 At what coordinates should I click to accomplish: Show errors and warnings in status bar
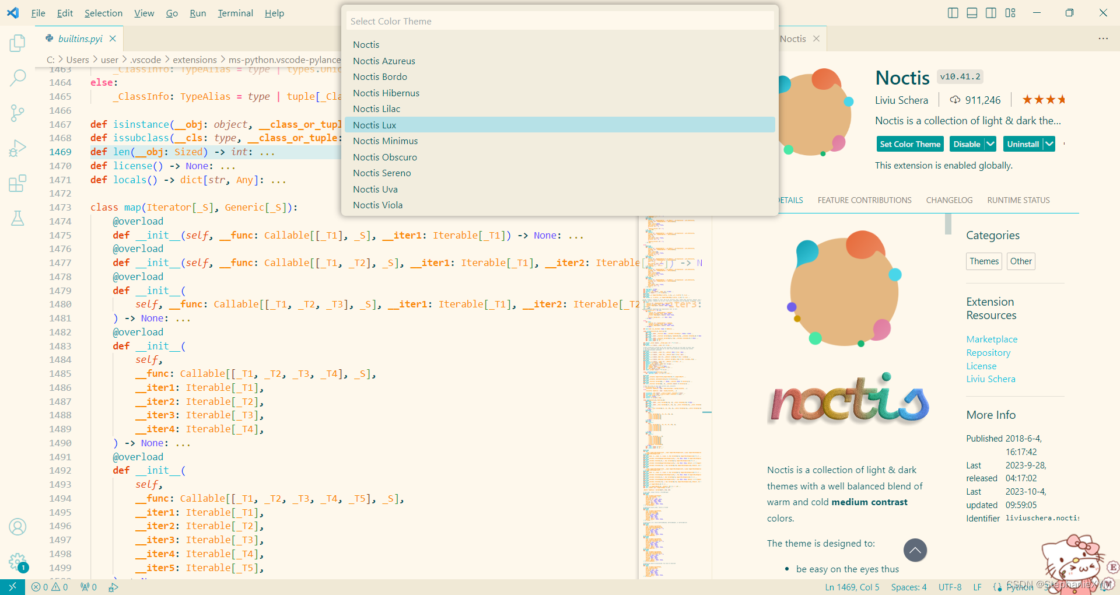click(x=50, y=587)
